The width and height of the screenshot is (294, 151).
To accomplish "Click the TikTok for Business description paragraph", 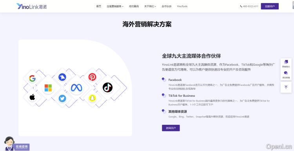I will pos(219,103).
